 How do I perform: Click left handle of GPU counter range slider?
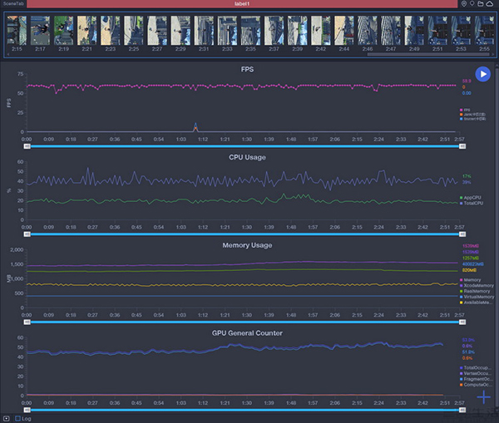[x=27, y=409]
